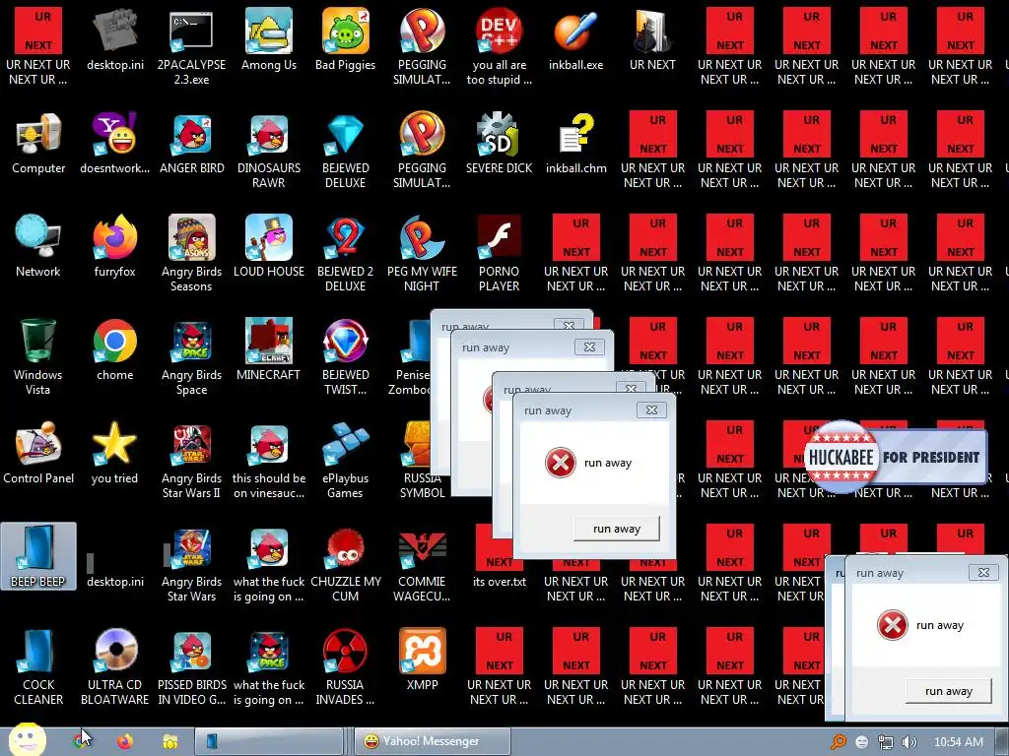Open the smiley Start orb
The width and height of the screenshot is (1009, 756).
pos(27,740)
